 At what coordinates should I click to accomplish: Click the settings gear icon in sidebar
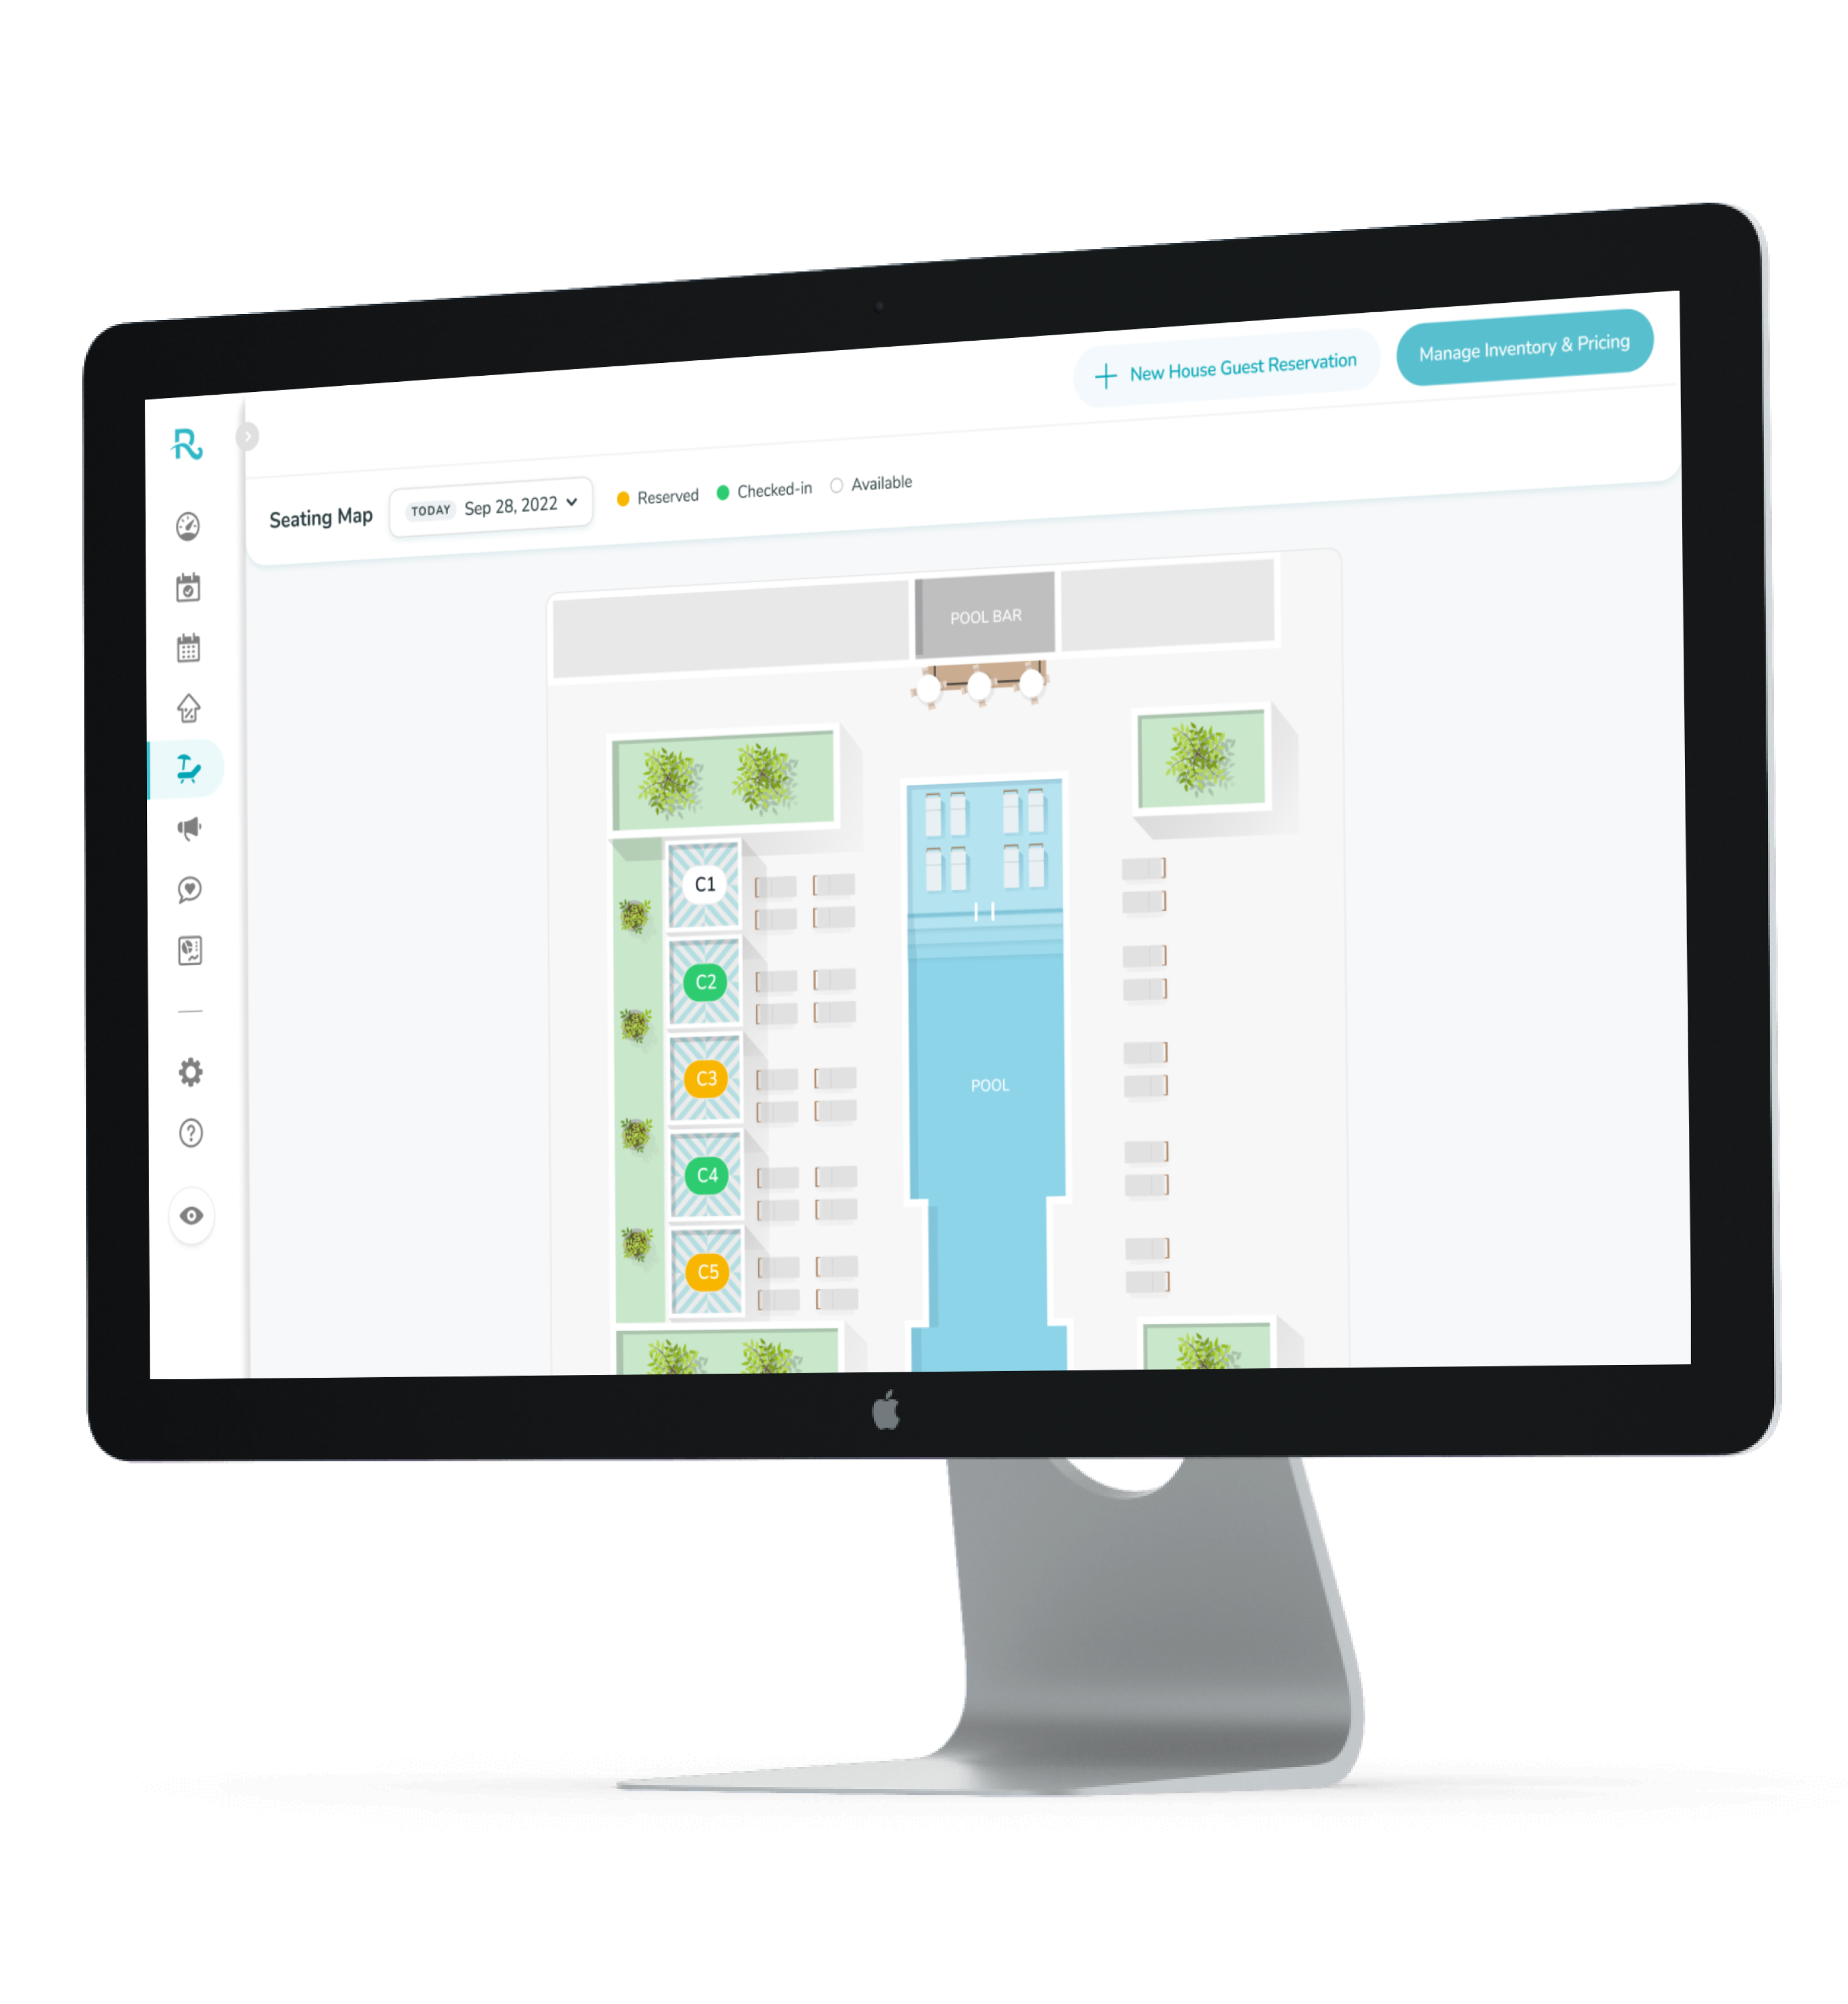[192, 1072]
